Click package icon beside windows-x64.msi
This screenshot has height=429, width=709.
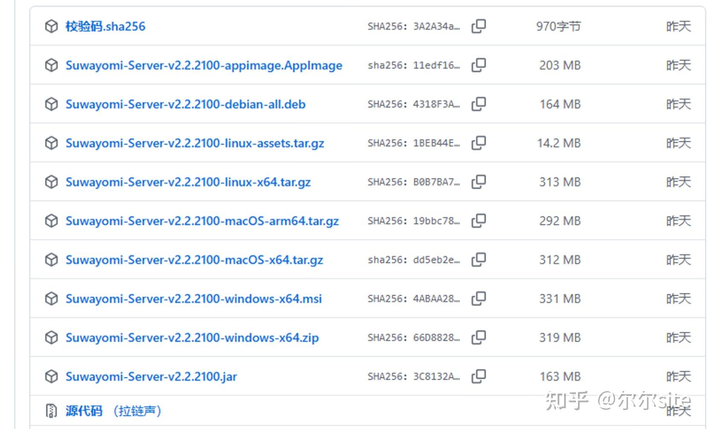(x=51, y=299)
